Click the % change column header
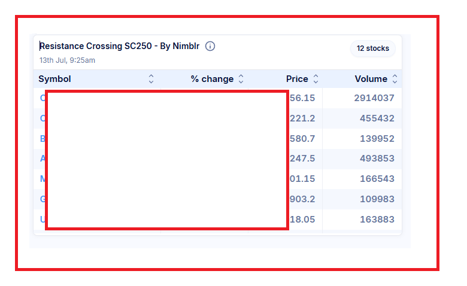Screen dimensions: 467x286 212,79
